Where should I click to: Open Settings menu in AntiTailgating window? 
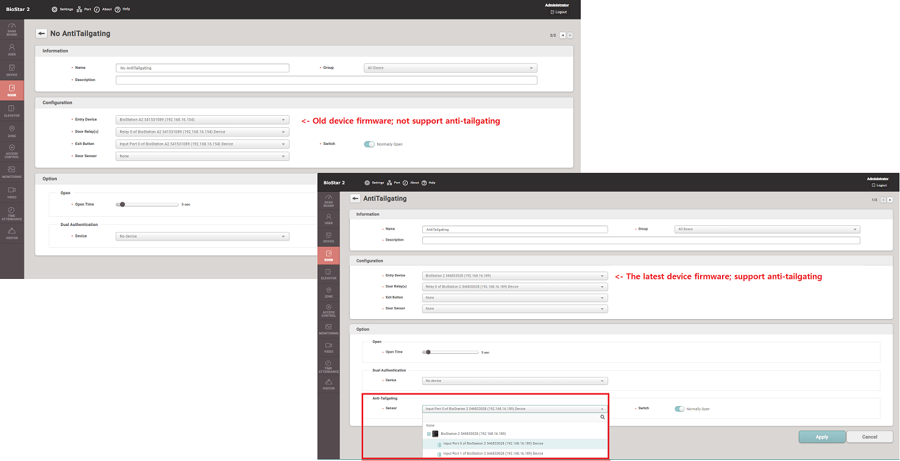pos(374,183)
